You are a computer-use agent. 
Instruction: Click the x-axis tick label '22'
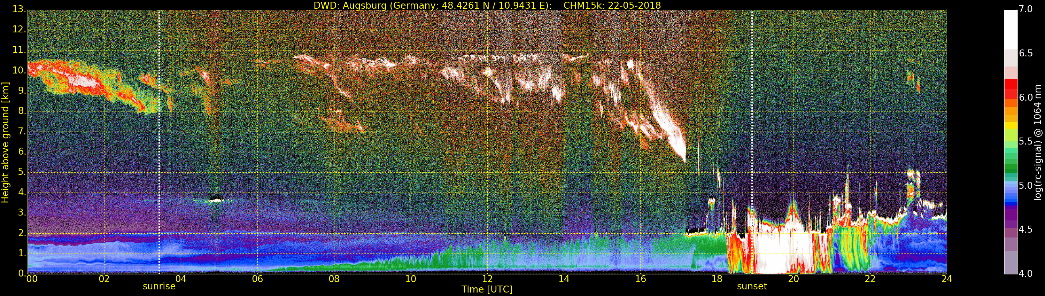click(870, 279)
